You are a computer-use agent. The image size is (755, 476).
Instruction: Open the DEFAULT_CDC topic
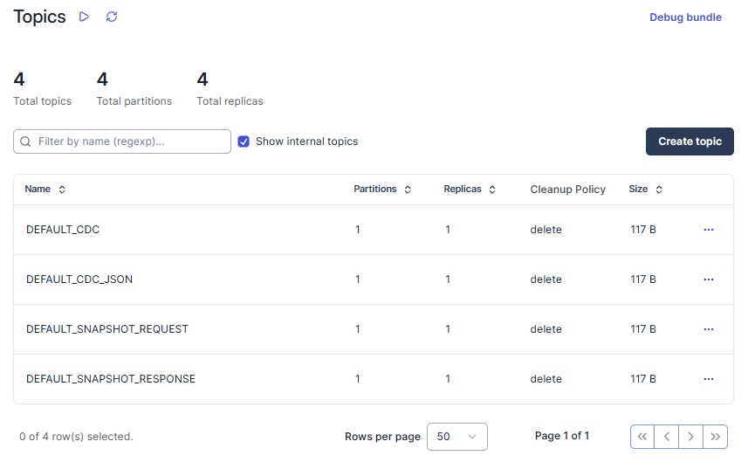(63, 230)
